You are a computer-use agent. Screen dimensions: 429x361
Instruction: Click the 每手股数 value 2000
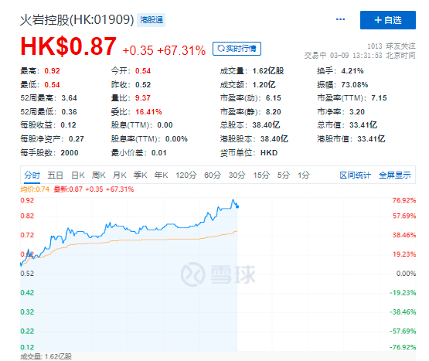(x=70, y=153)
